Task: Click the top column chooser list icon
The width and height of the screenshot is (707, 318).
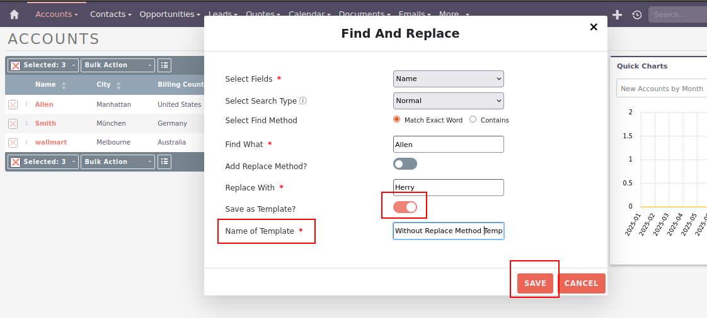Action: point(164,65)
